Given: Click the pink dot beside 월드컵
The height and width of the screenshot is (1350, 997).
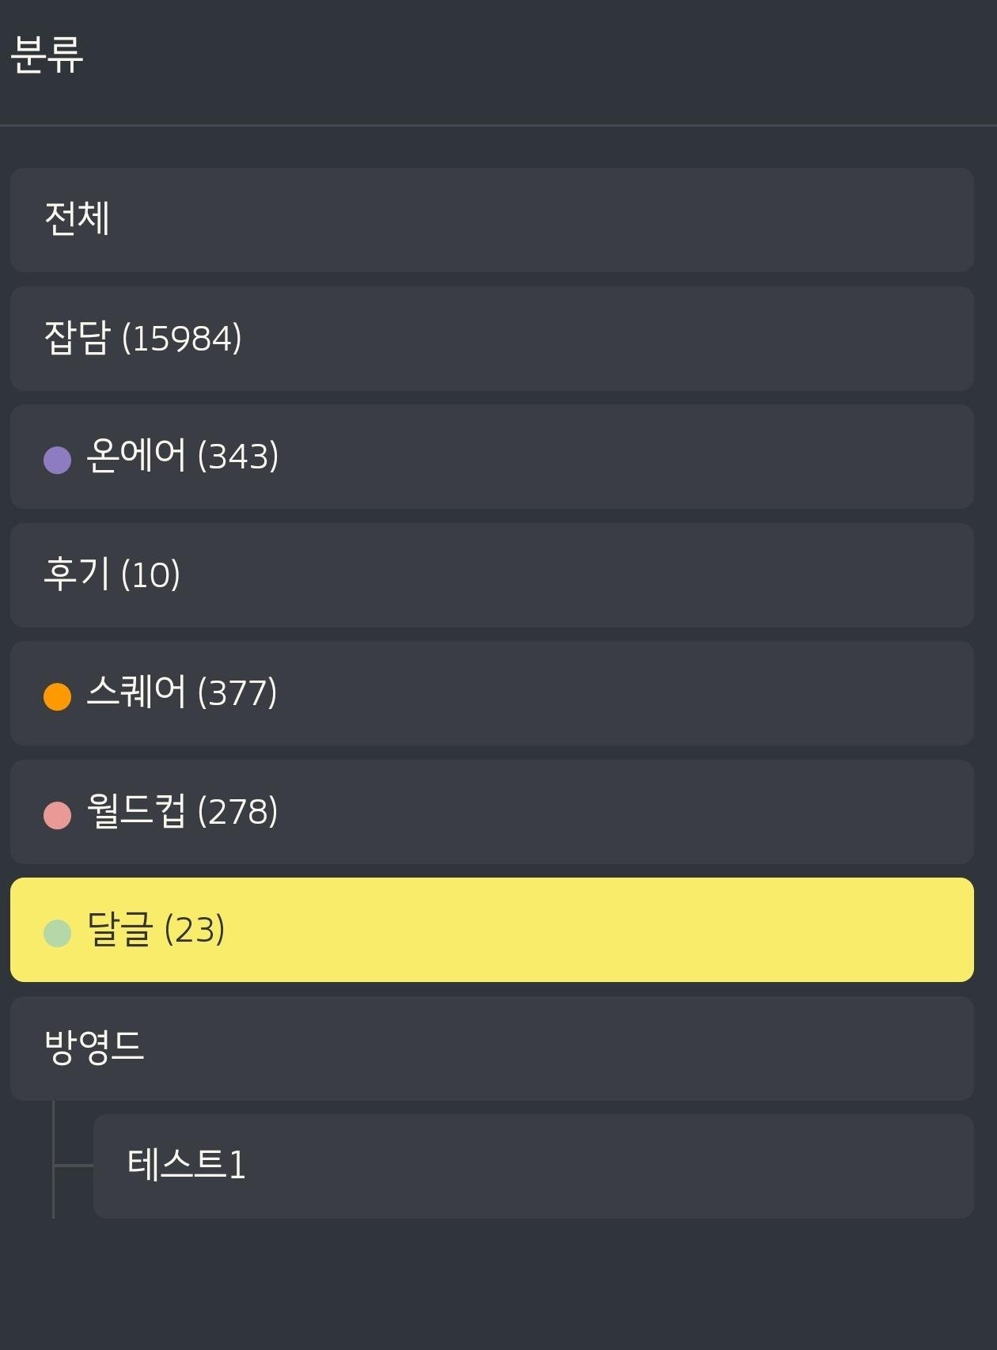Looking at the screenshot, I should (57, 815).
